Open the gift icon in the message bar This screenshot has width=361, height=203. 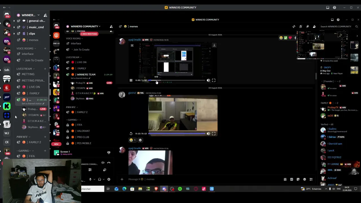pyautogui.click(x=285, y=179)
